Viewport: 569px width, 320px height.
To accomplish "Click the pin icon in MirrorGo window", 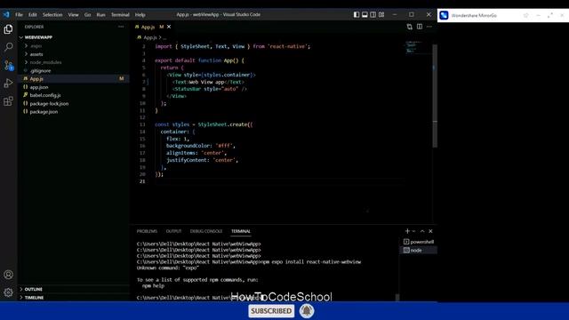I will coord(525,15).
